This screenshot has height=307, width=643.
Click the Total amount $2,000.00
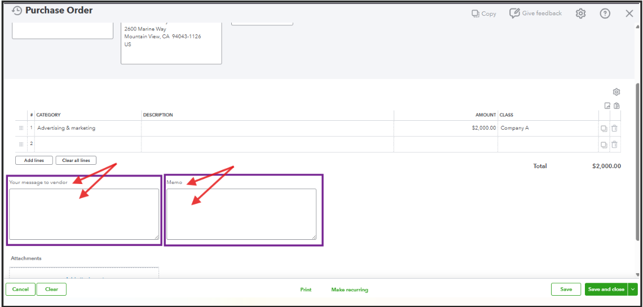606,166
